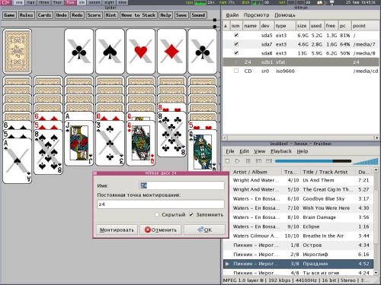Uncheck the mount checkbox for sda5
This screenshot has width=381, height=285.
click(236, 35)
